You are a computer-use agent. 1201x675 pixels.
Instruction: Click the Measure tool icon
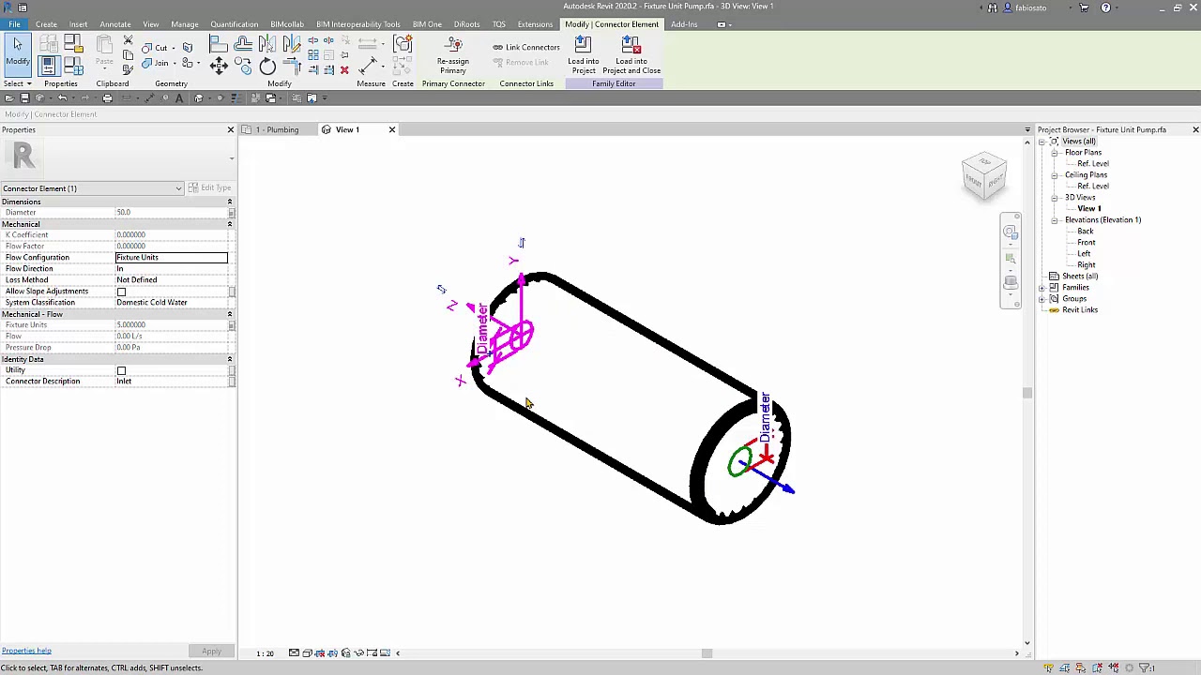(x=368, y=66)
